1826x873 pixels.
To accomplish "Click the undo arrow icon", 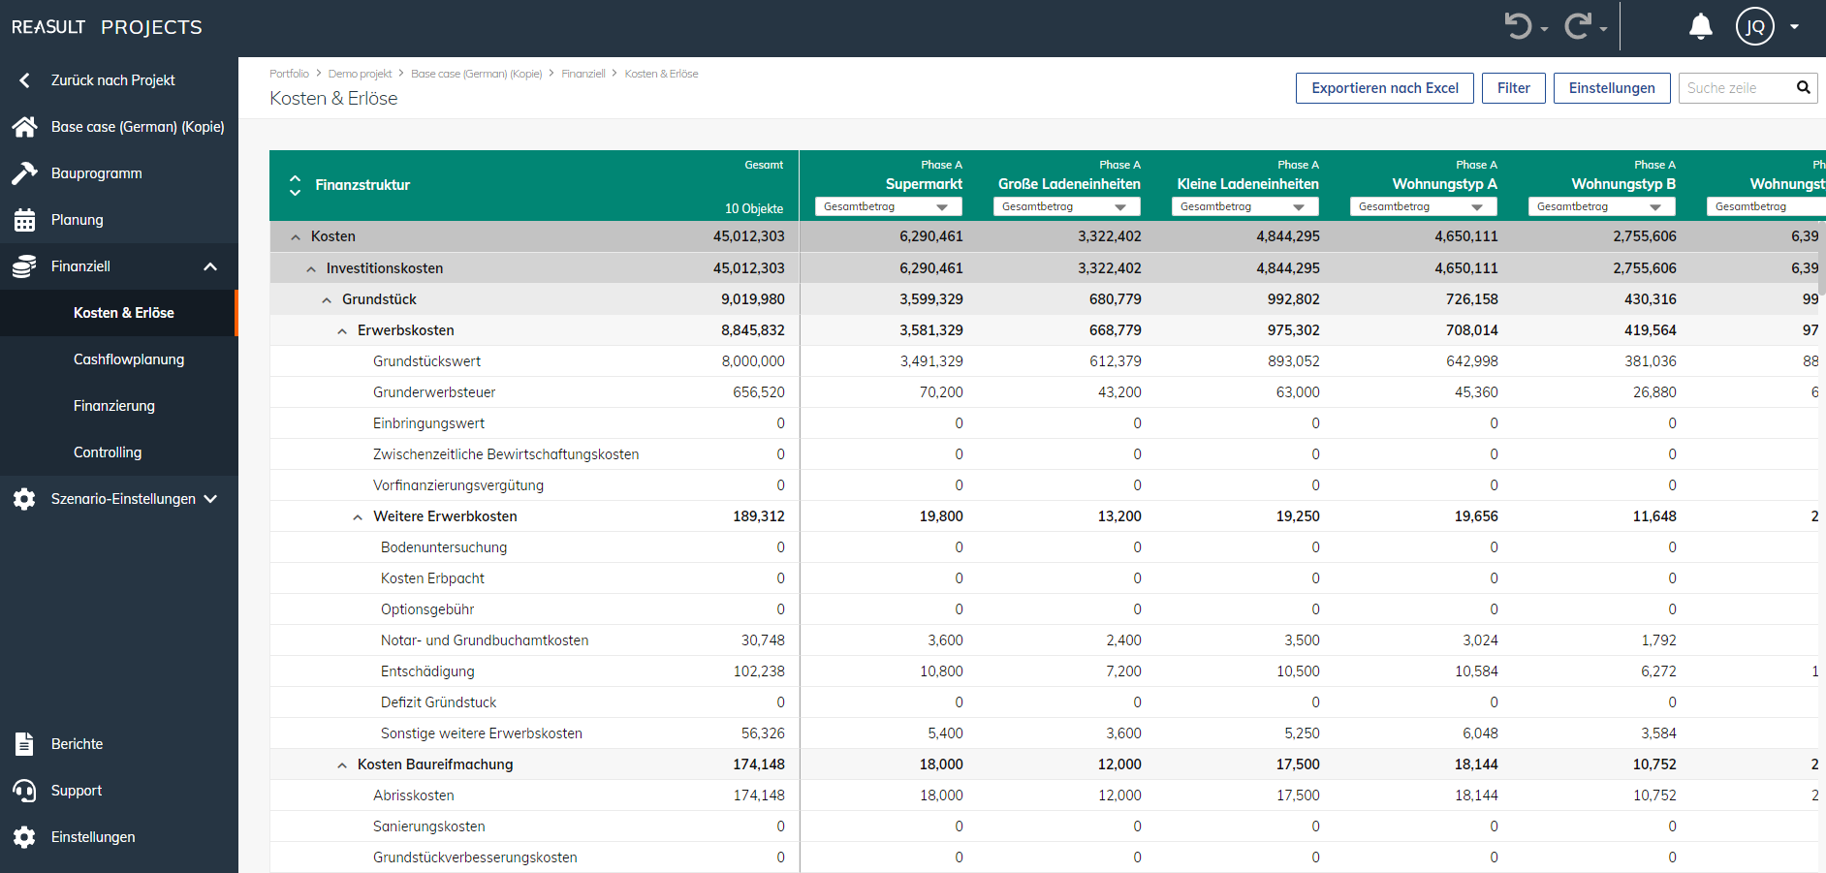I will tap(1518, 26).
